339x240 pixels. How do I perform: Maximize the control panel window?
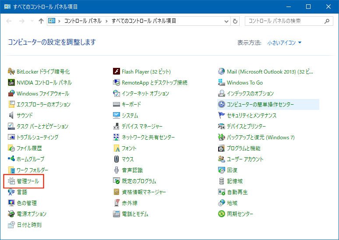coord(308,7)
